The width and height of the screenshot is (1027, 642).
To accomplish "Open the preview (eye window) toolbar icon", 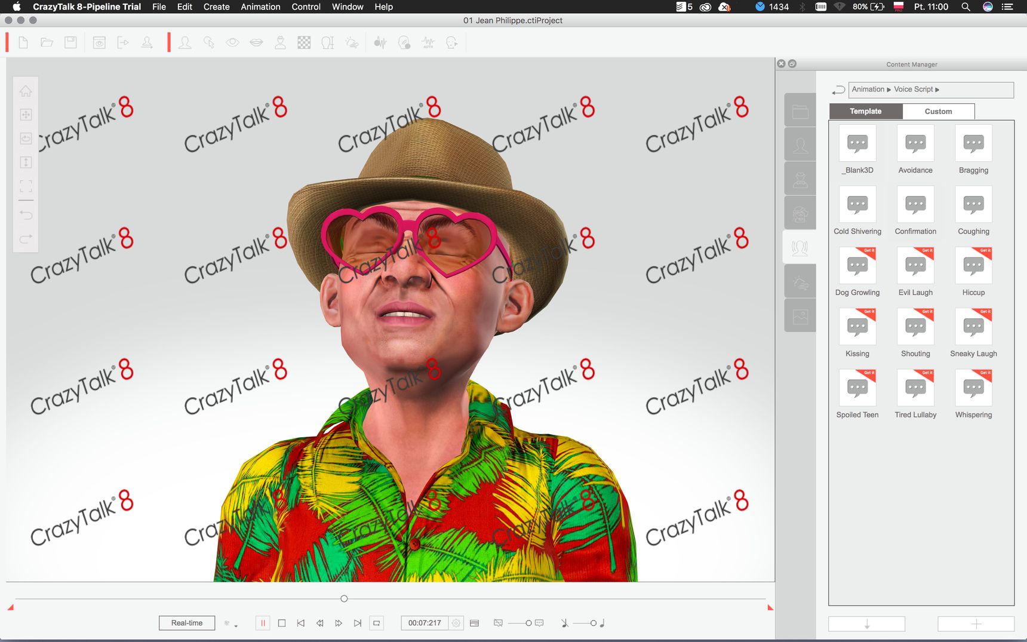I will tap(99, 42).
